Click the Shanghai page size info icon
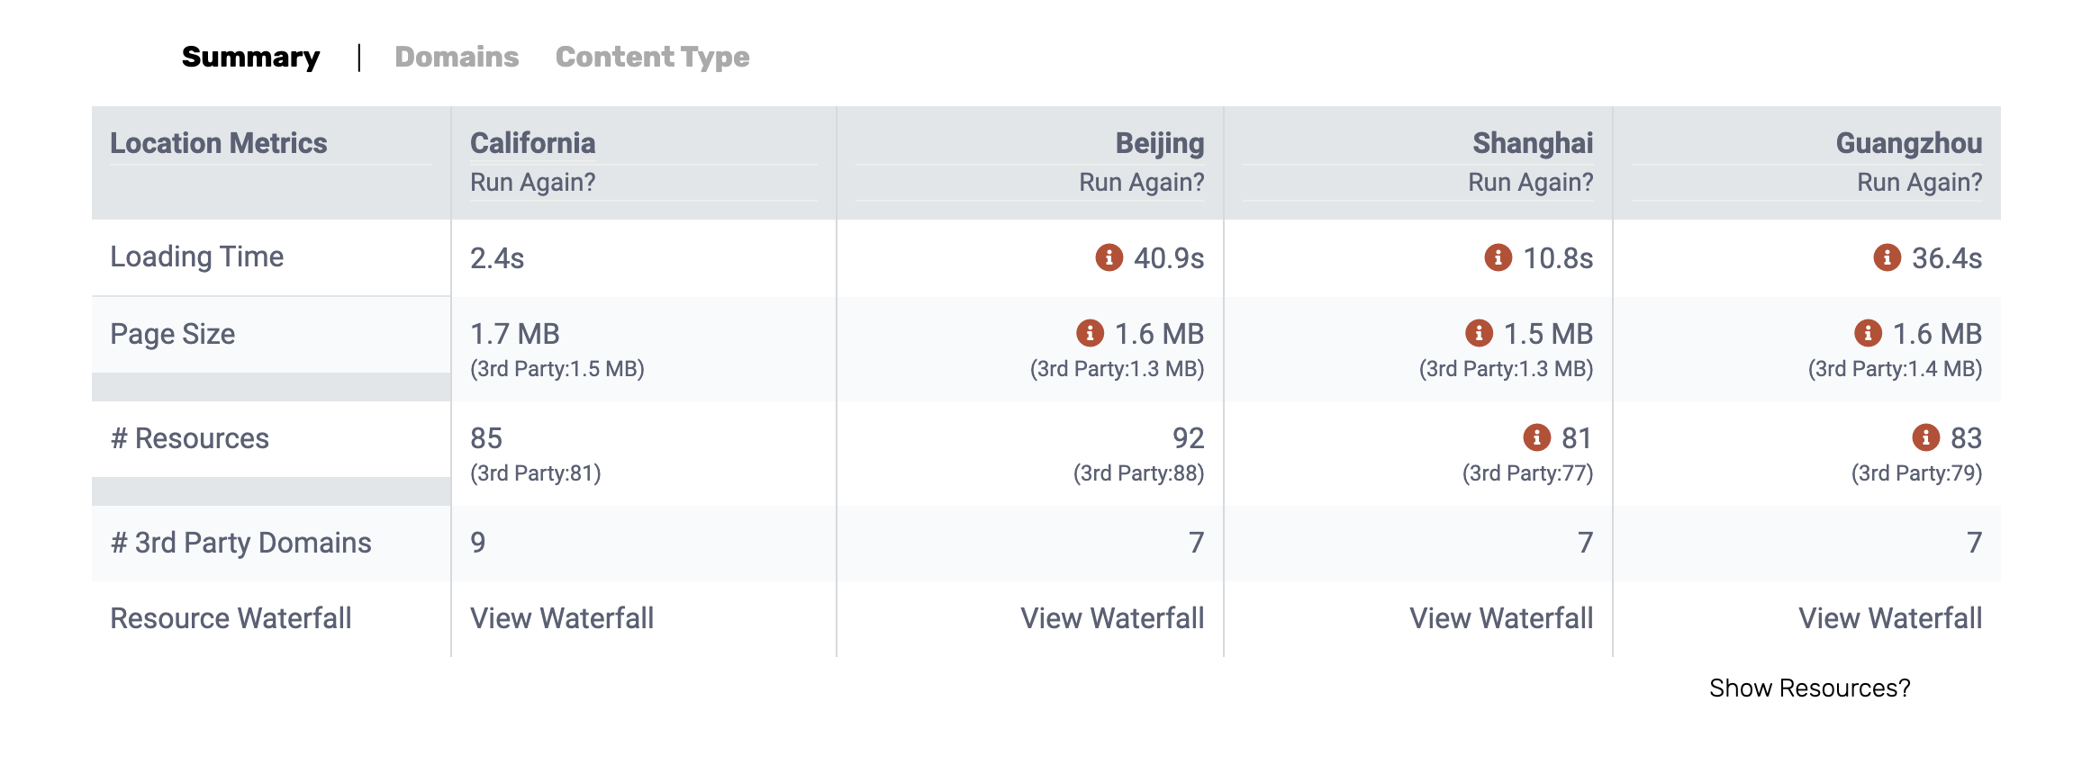Viewport: 2082px width, 765px height. tap(1479, 333)
